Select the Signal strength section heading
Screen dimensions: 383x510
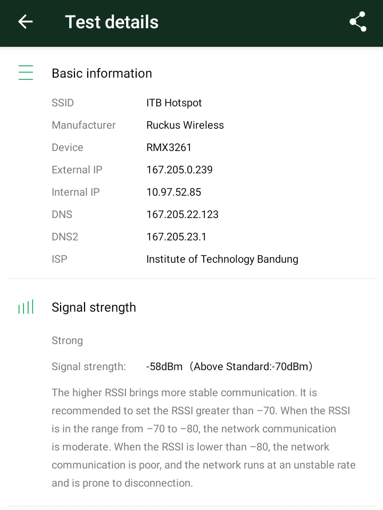pyautogui.click(x=94, y=307)
